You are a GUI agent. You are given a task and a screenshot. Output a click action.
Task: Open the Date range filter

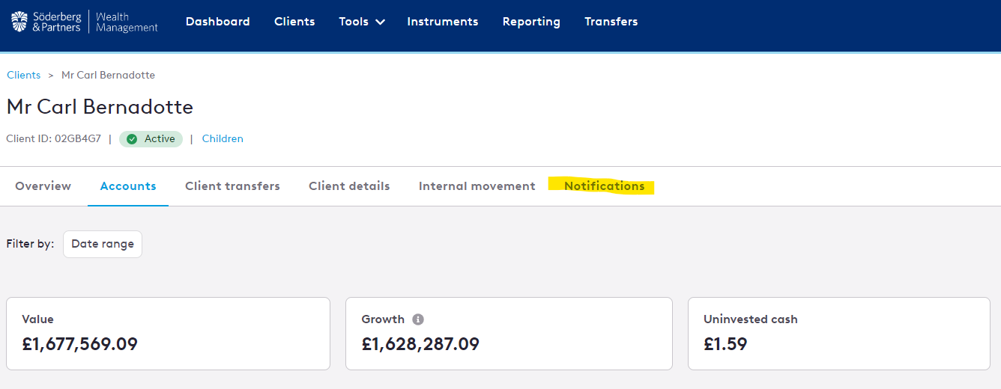point(103,244)
